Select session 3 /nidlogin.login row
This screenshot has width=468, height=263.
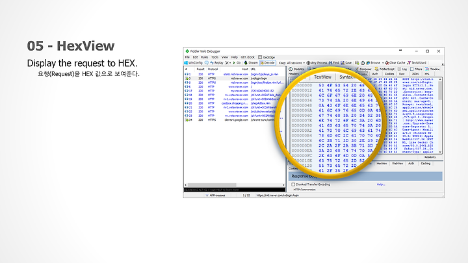(235, 79)
